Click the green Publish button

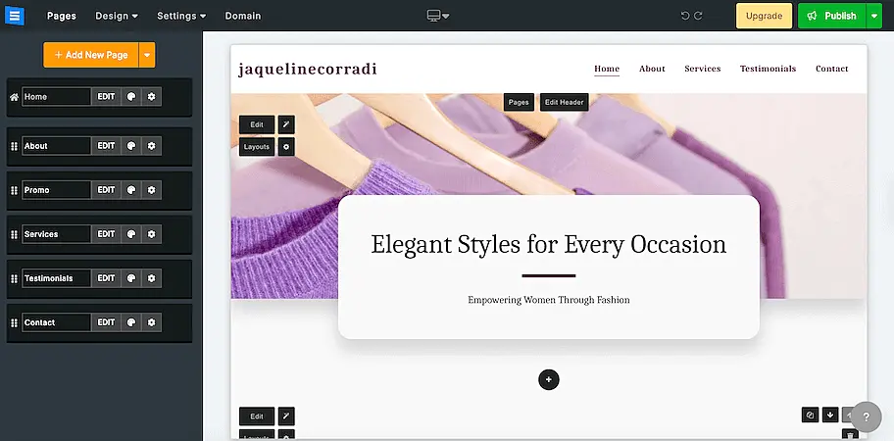832,16
